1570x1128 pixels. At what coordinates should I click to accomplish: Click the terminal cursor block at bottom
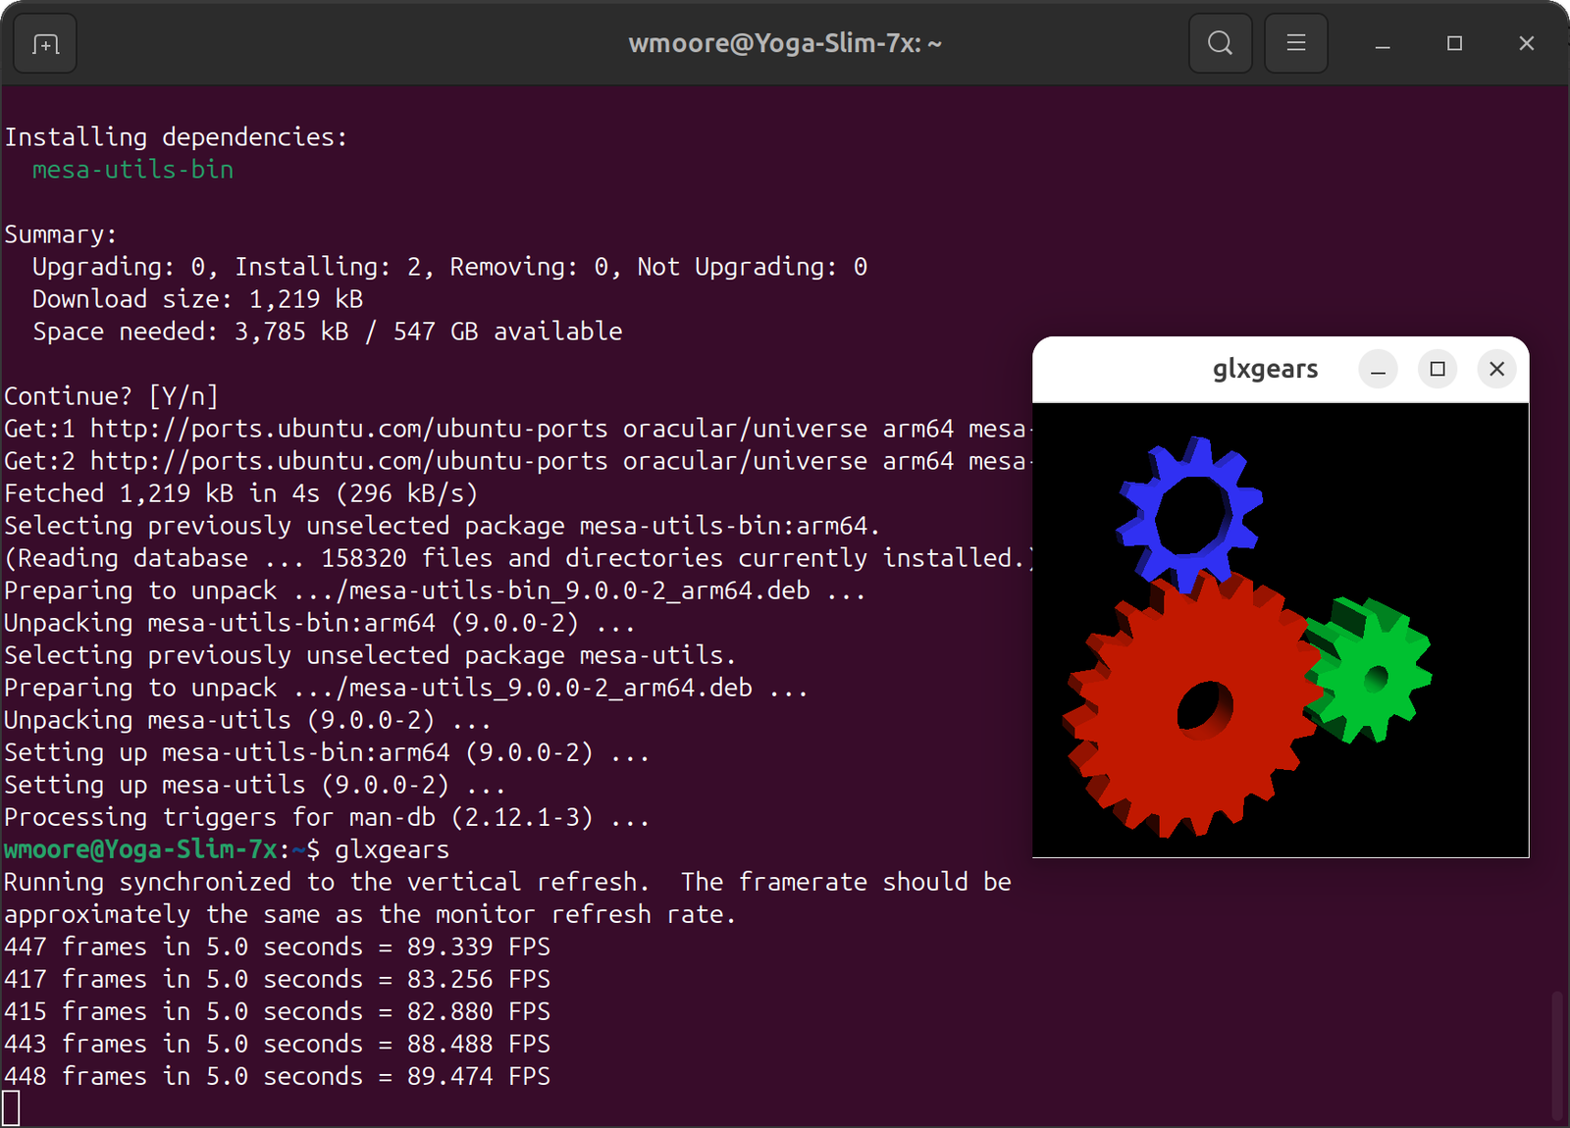(11, 1108)
